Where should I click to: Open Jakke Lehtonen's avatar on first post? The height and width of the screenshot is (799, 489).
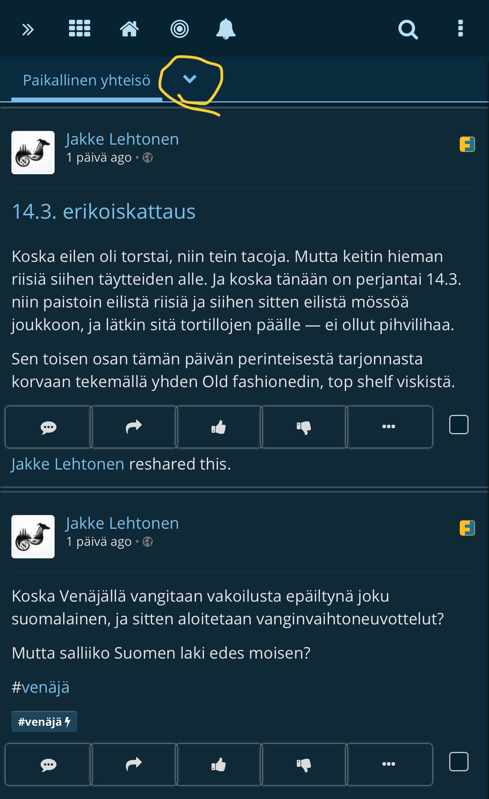click(33, 153)
